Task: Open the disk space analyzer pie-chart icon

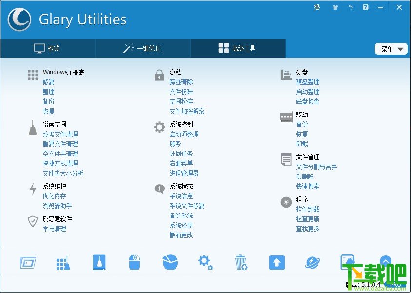Action: pyautogui.click(x=170, y=262)
